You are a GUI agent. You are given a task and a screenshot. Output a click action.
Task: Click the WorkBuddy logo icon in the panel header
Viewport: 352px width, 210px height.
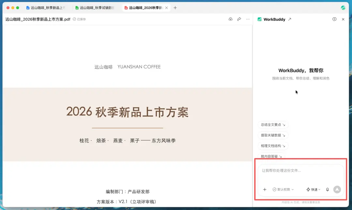coord(260,19)
